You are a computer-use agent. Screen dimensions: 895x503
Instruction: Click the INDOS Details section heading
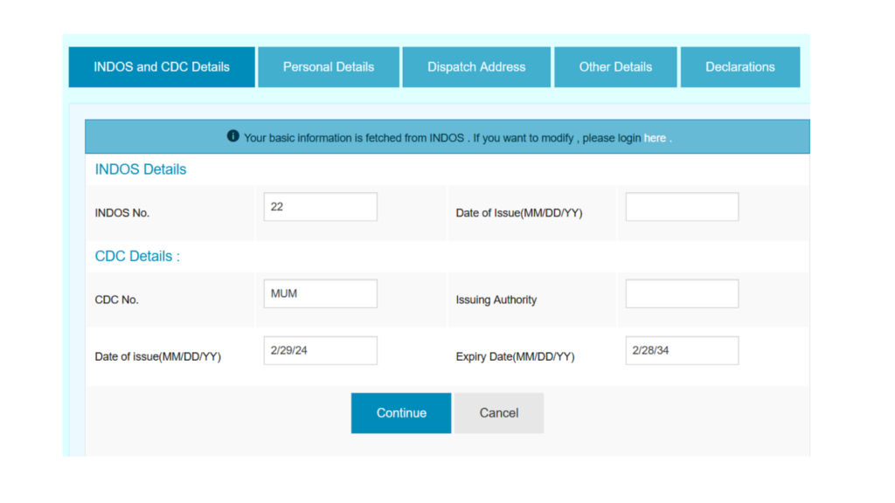(141, 169)
